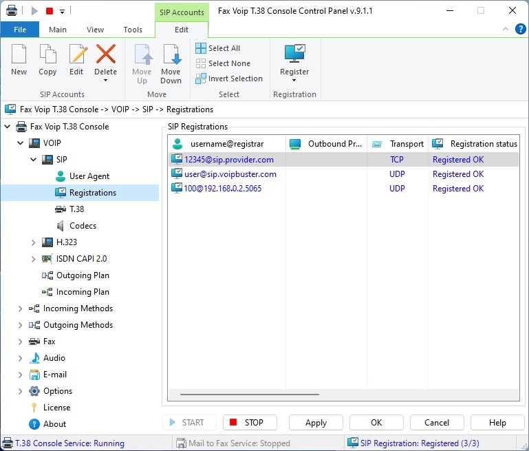This screenshot has width=529, height=451.
Task: Click the Register monitor icon
Action: (x=294, y=53)
